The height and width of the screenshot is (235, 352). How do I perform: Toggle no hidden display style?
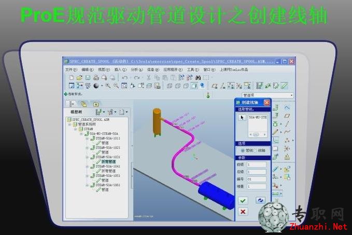186,86
